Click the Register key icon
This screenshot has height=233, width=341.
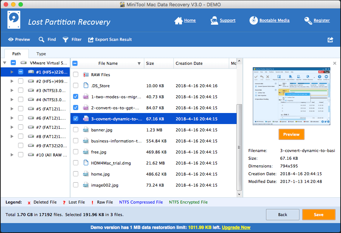(308, 20)
